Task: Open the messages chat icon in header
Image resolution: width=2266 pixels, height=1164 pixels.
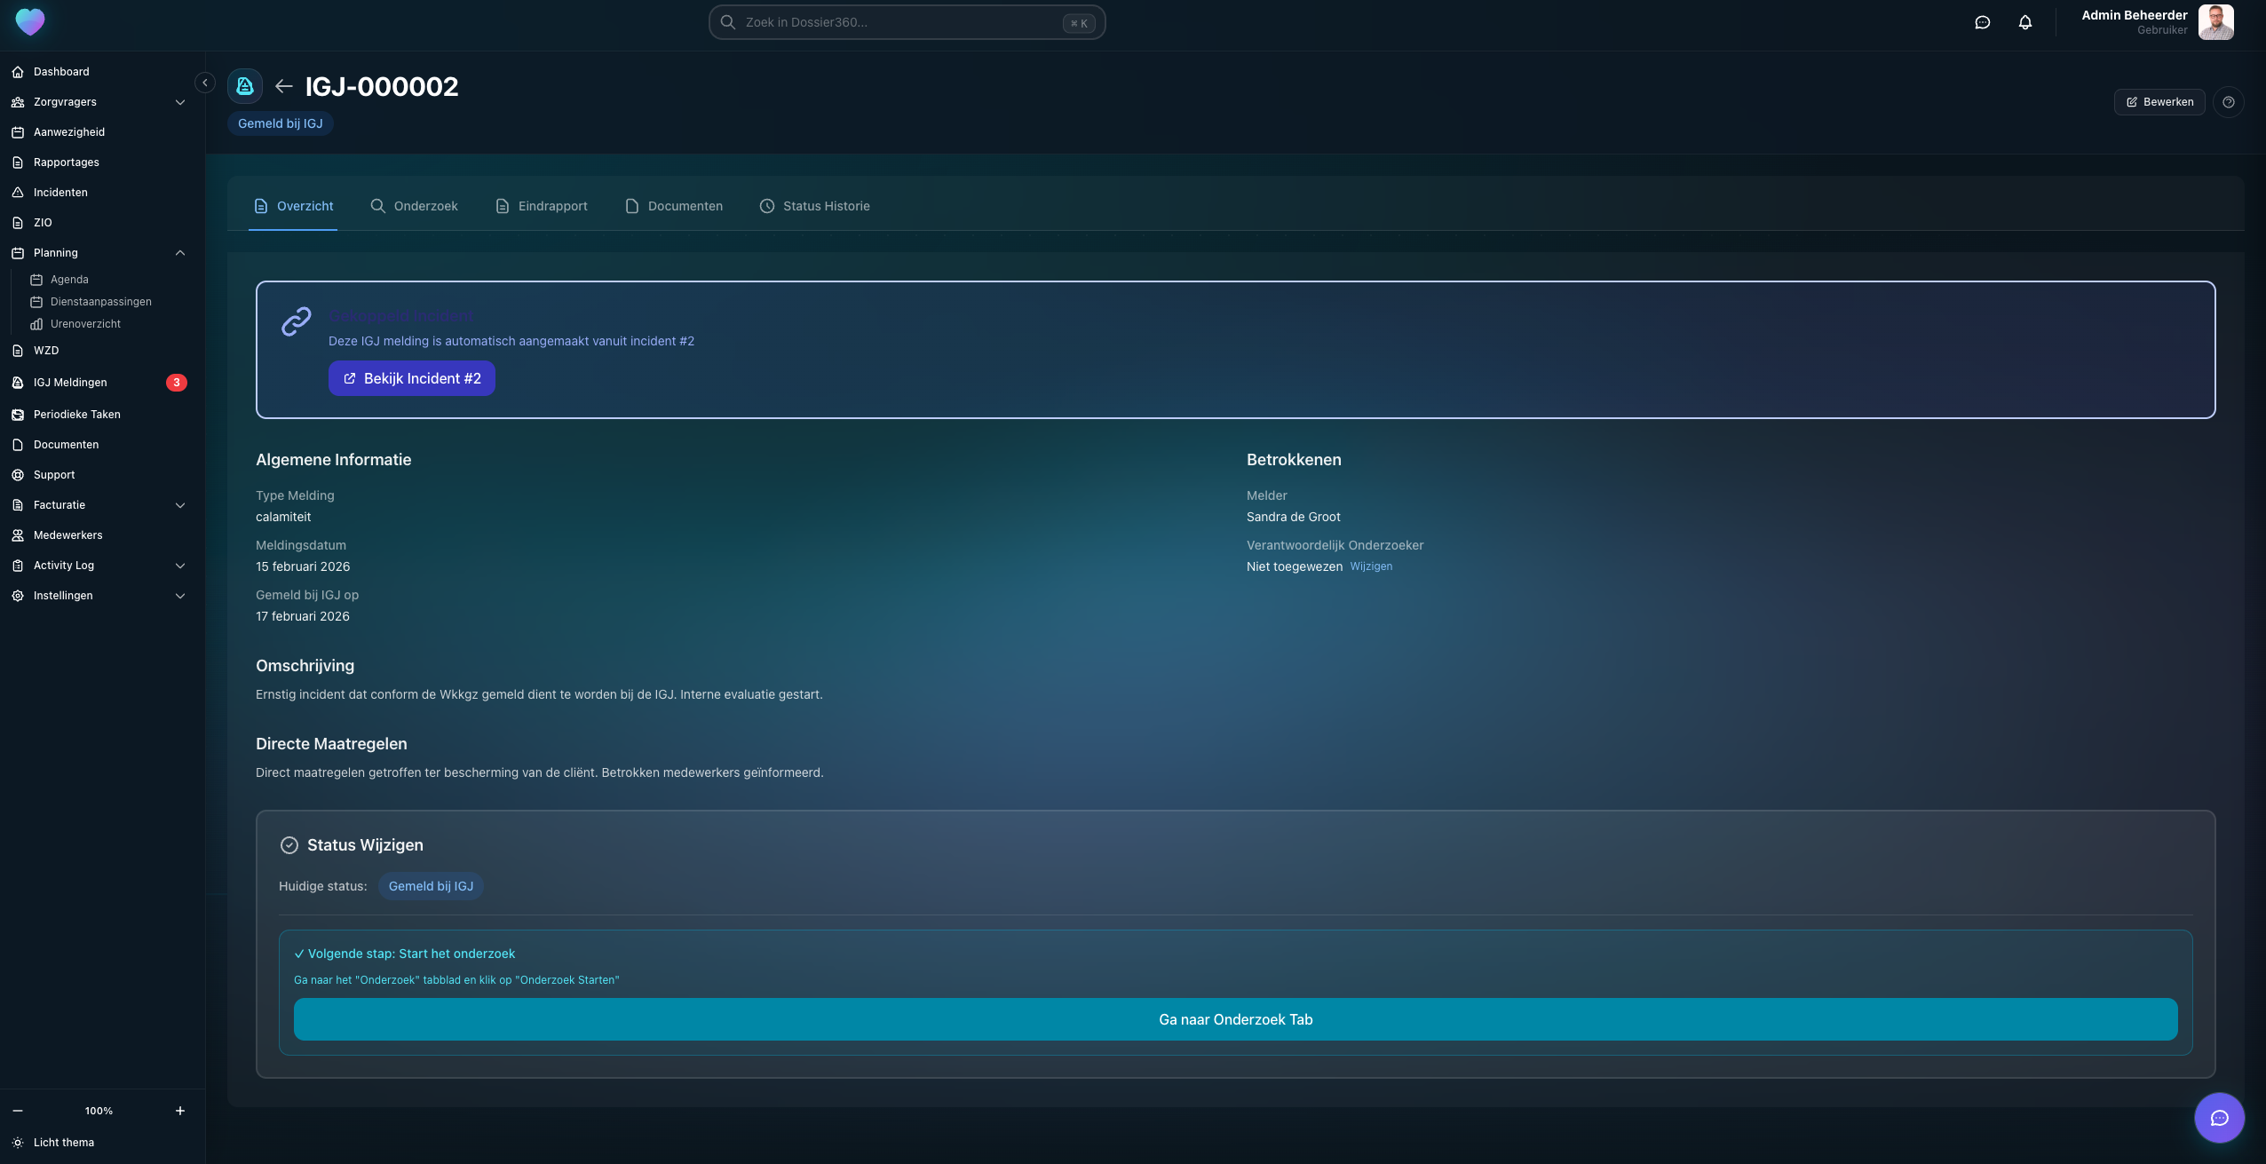Action: point(1982,22)
